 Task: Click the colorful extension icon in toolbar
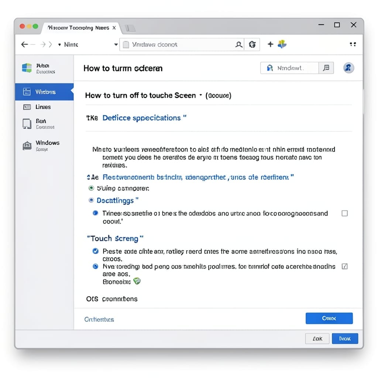[x=282, y=44]
